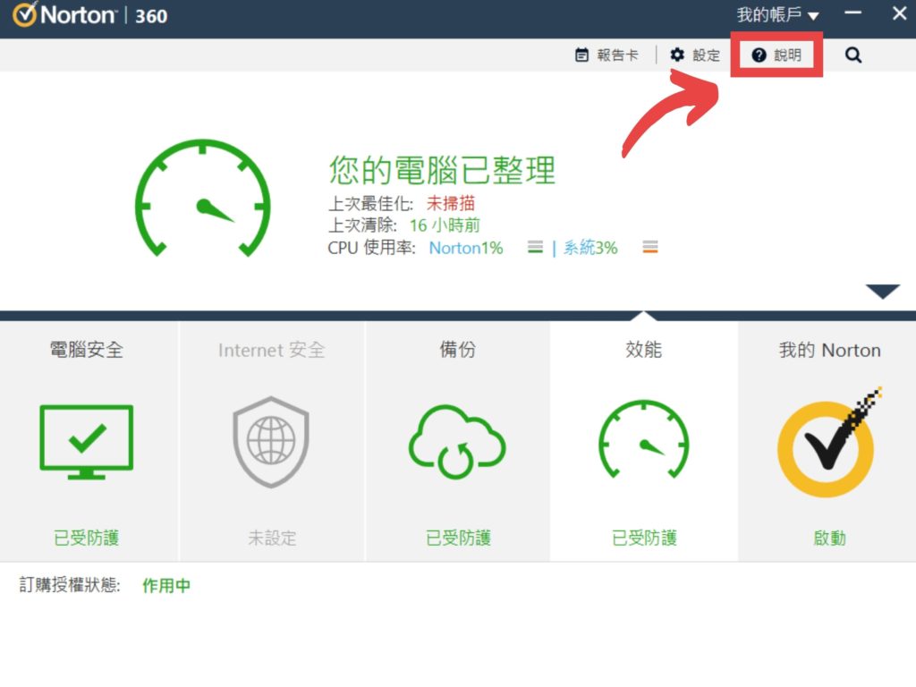Image resolution: width=916 pixels, height=687 pixels.
Task: Click the 系統3% CPU usage link
Action: tap(590, 248)
